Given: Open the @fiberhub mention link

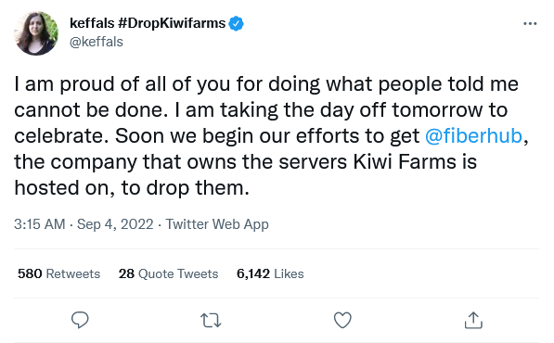Looking at the screenshot, I should click(473, 136).
